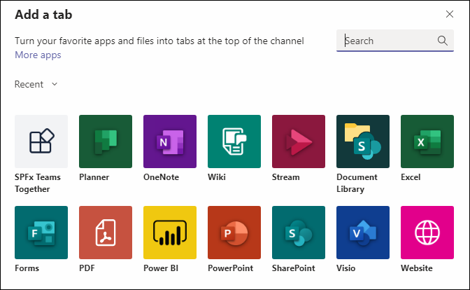Screen dimensions: 470x290
Task: Choose the OneNote app icon
Action: (170, 141)
